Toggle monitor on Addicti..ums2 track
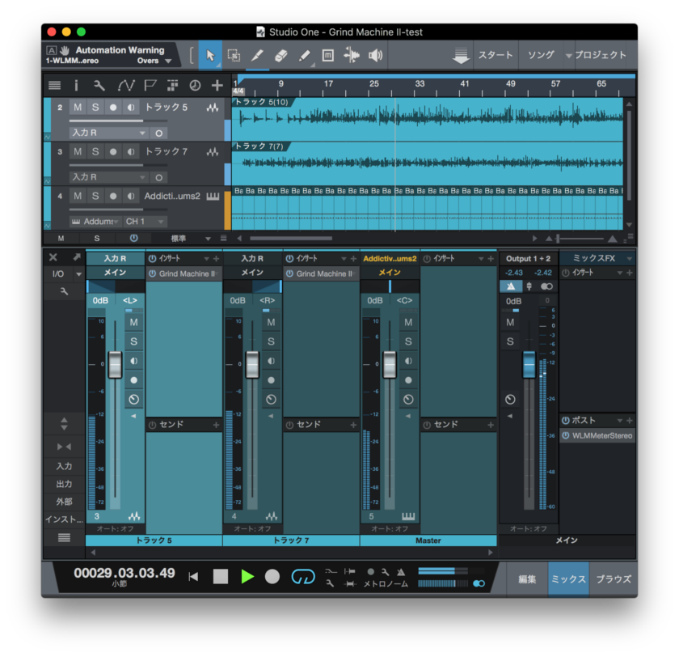Image resolution: width=679 pixels, height=657 pixels. [x=131, y=196]
